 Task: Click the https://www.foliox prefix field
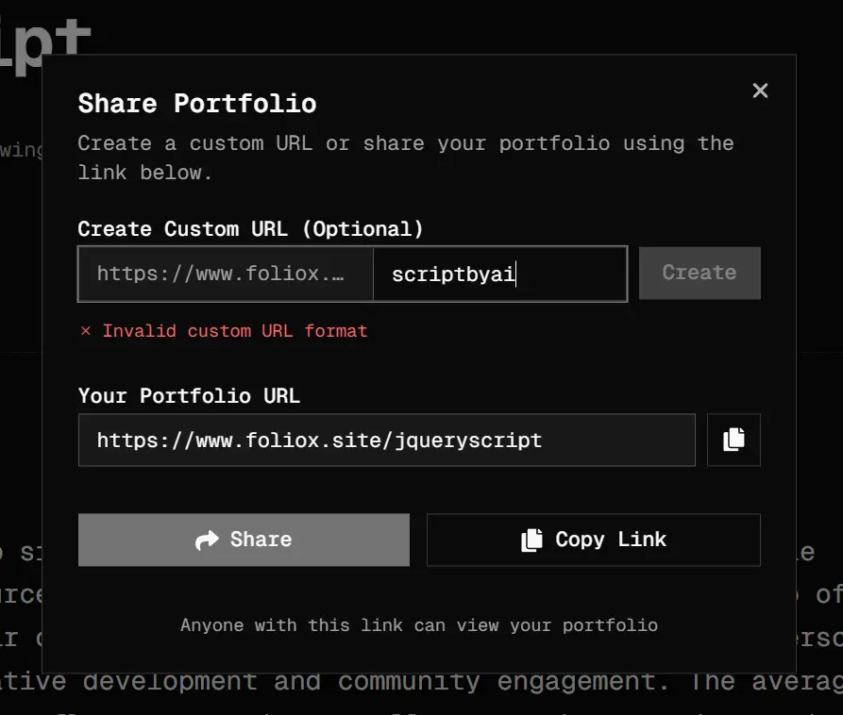coord(226,274)
